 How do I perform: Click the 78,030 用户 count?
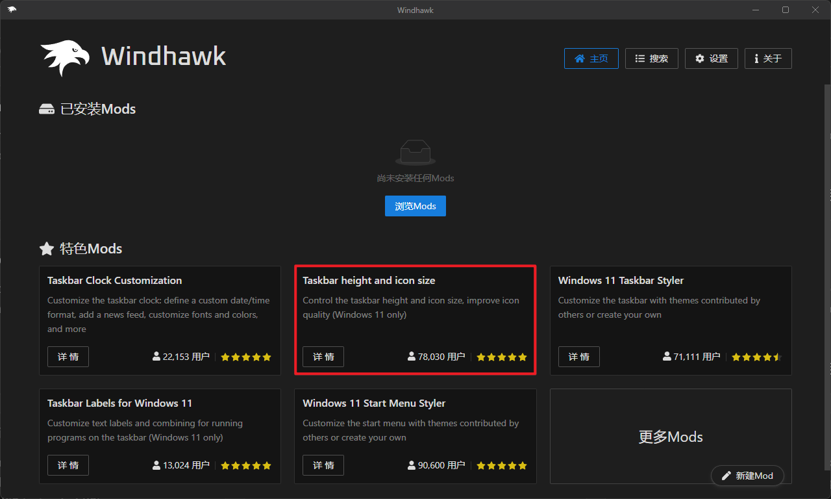coord(441,357)
